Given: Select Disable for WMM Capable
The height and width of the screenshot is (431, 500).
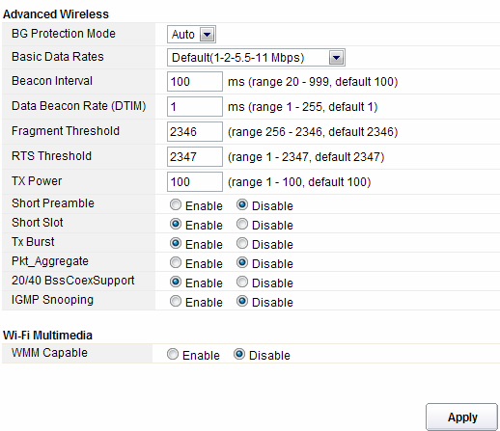Looking at the screenshot, I should point(239,354).
